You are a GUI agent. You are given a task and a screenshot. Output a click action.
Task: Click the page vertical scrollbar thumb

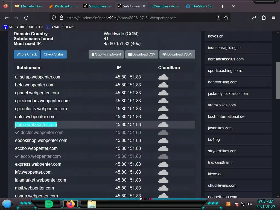278,81
